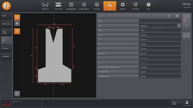The width and height of the screenshot is (193, 108).
Task: Click the envelope message icon
Action: point(174,103)
